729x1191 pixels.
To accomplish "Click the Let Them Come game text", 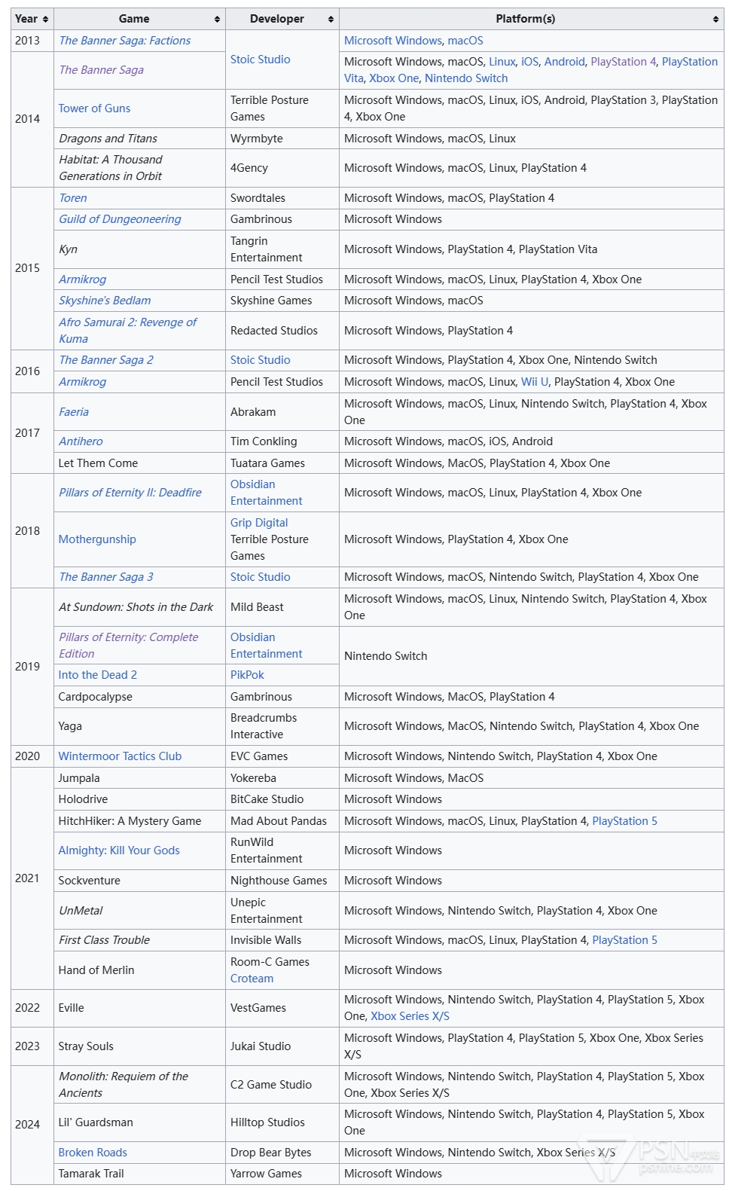I will pyautogui.click(x=99, y=463).
